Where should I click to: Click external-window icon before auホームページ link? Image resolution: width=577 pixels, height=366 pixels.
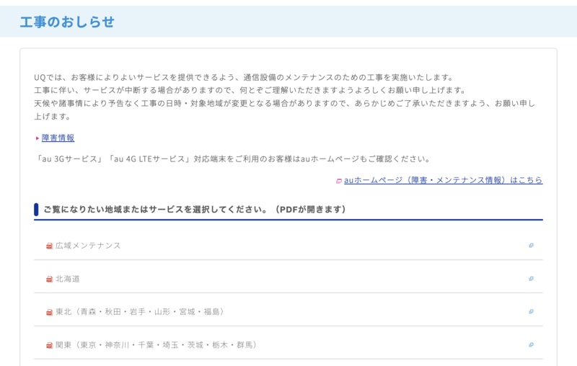click(339, 181)
